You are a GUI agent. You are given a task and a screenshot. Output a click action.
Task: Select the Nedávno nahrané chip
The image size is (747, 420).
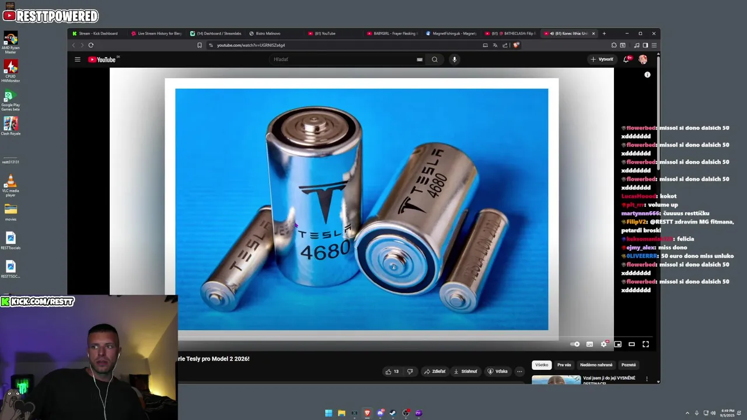pyautogui.click(x=596, y=365)
